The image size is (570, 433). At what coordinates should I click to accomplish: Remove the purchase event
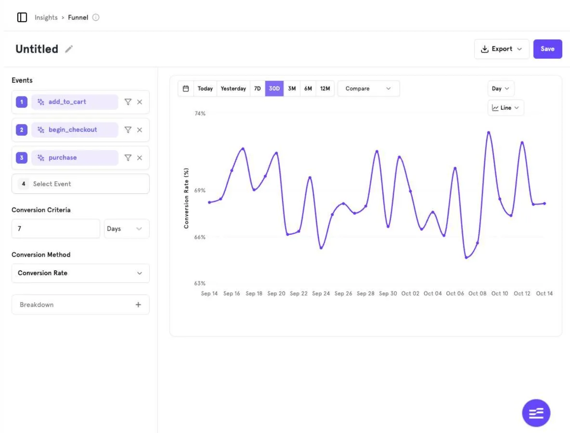pos(140,158)
